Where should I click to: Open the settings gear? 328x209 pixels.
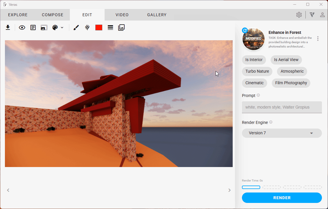(x=299, y=15)
